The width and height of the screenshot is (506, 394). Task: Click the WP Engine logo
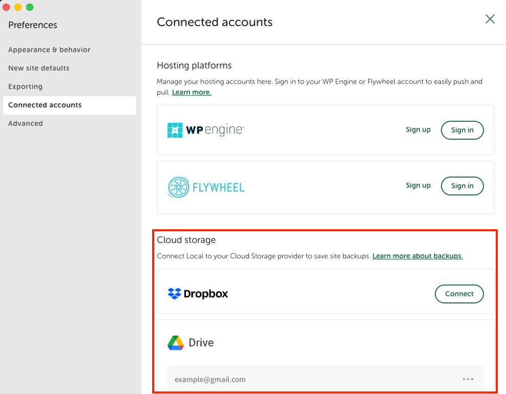(205, 130)
